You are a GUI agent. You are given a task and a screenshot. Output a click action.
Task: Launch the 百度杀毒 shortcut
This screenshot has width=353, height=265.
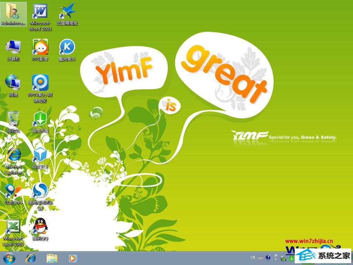pos(40,122)
